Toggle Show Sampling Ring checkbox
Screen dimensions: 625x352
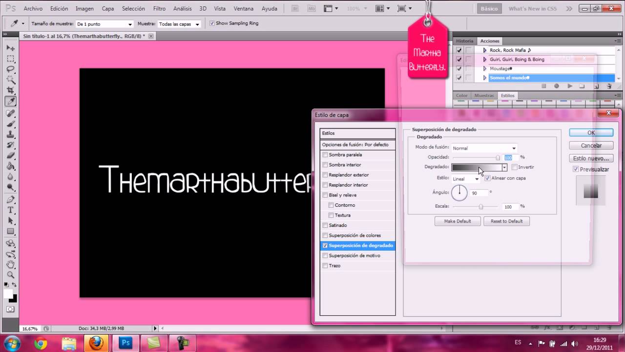pyautogui.click(x=212, y=23)
